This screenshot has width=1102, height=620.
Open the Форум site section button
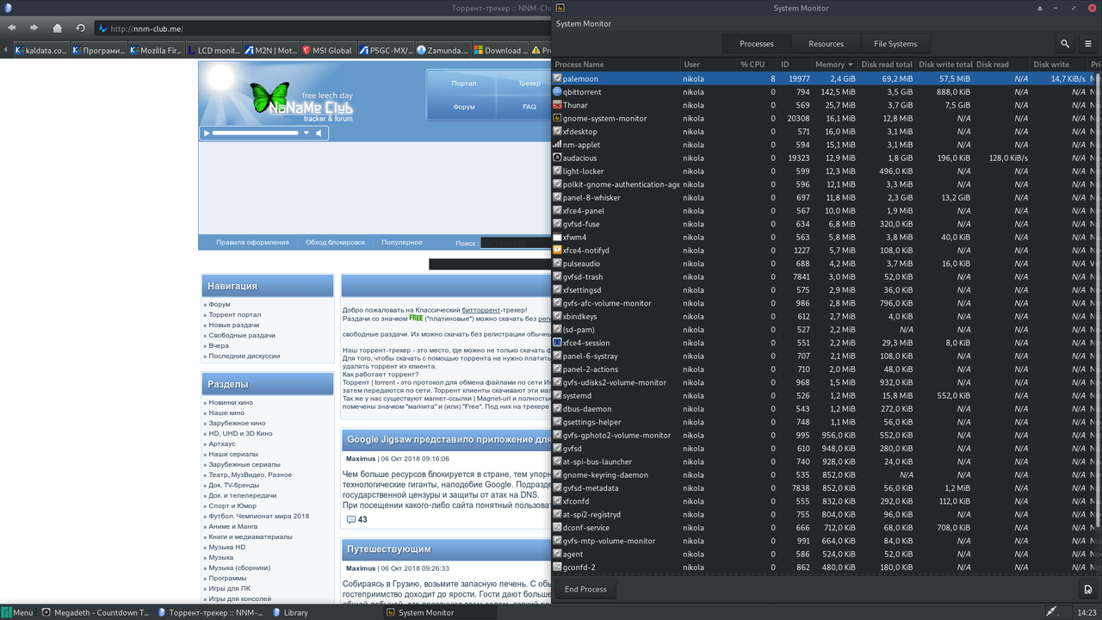tap(464, 107)
